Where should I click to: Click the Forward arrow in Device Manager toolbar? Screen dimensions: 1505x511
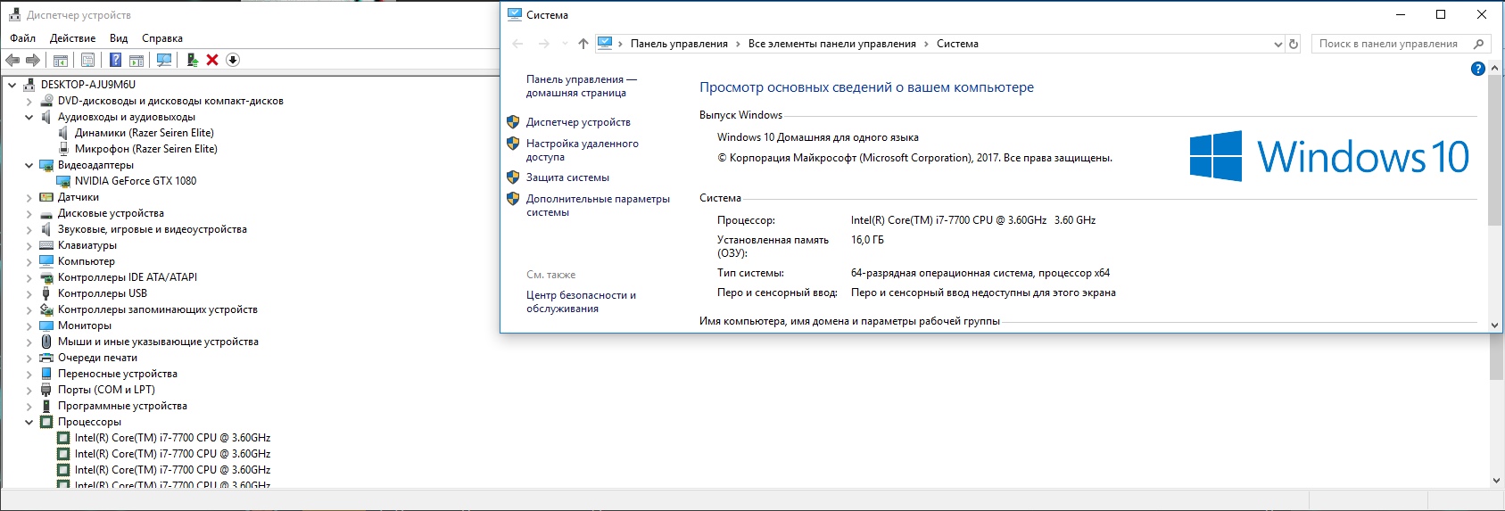coord(33,60)
